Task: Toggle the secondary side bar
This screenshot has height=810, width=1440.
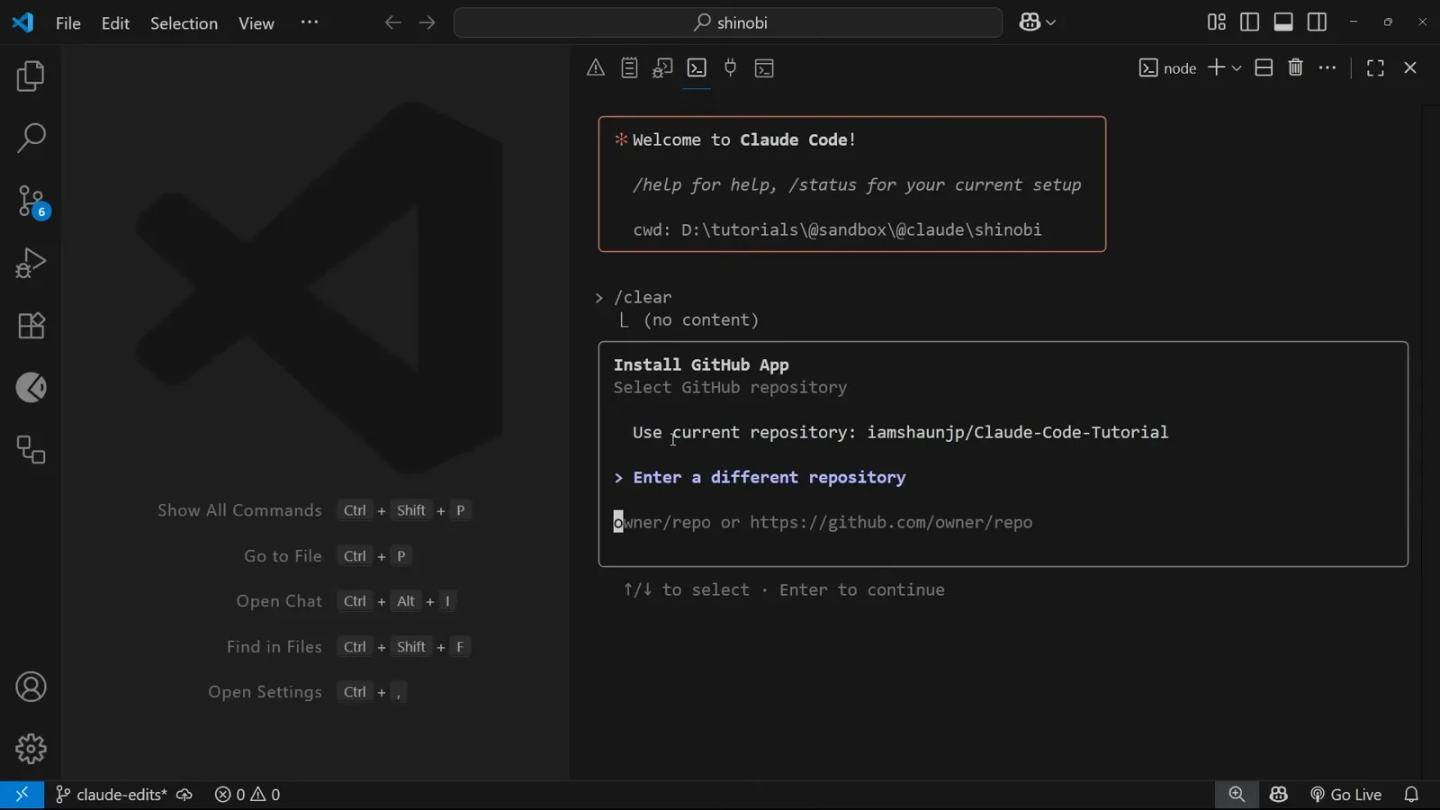Action: (1318, 22)
